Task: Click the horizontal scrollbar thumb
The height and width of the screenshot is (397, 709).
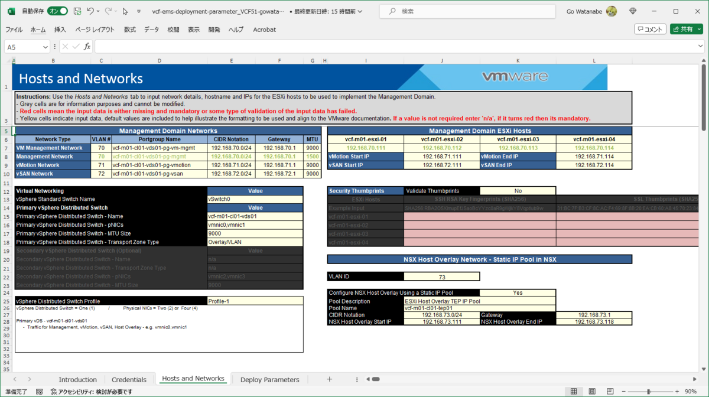Action: pos(376,379)
